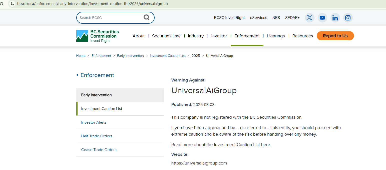The image size is (386, 170).
Task: Open the Securities Law menu
Action: click(166, 36)
